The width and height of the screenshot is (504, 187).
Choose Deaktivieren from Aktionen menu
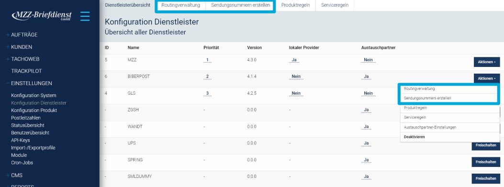(x=450, y=137)
